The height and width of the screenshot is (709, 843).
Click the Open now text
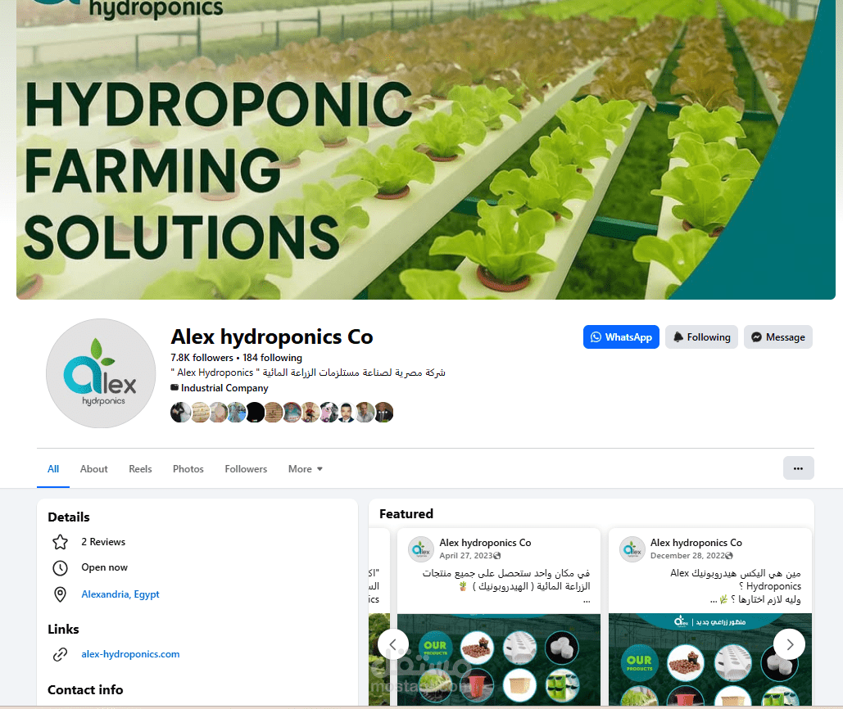tap(104, 567)
